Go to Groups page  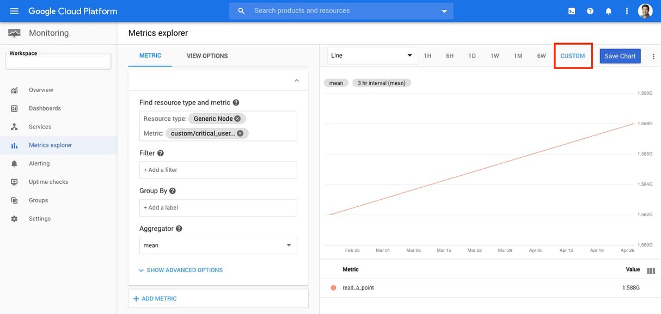click(x=38, y=200)
